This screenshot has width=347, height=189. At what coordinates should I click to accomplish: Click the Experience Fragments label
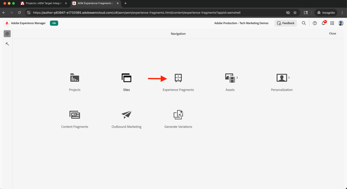[x=178, y=90]
